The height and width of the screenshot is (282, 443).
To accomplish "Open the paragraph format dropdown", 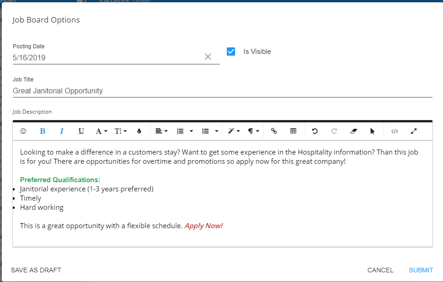I will (x=253, y=131).
